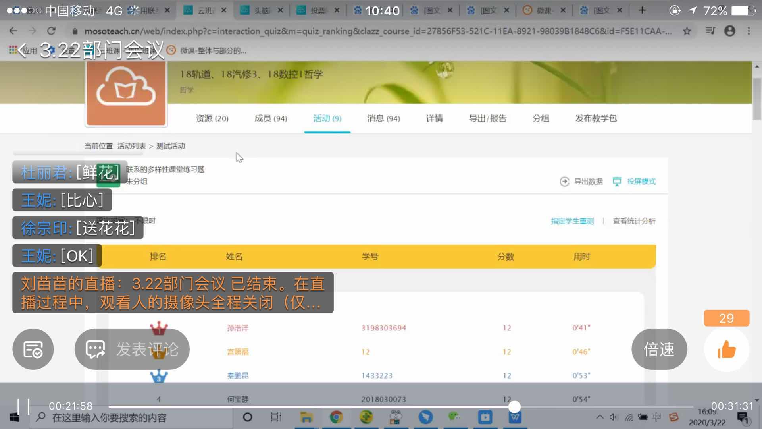
Task: Switch to the 云班 browser tab
Action: (206, 11)
